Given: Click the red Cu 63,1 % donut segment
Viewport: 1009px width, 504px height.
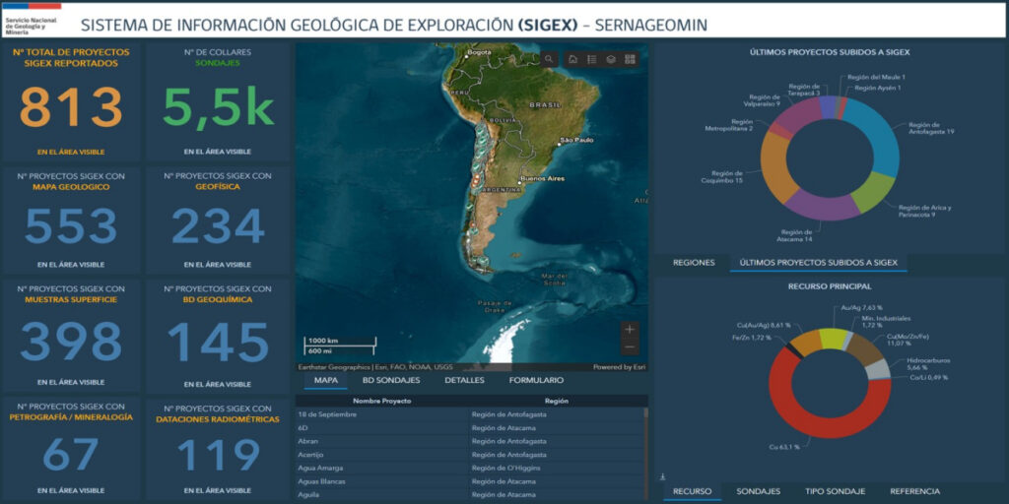Looking at the screenshot, I should 790,413.
